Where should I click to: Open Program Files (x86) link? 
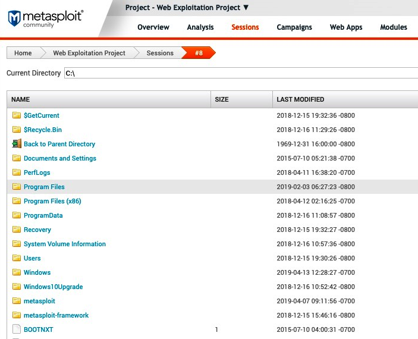pos(52,201)
